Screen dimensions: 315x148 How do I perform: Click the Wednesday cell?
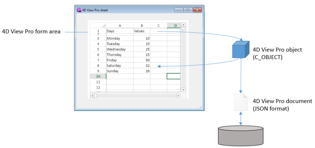coord(120,49)
